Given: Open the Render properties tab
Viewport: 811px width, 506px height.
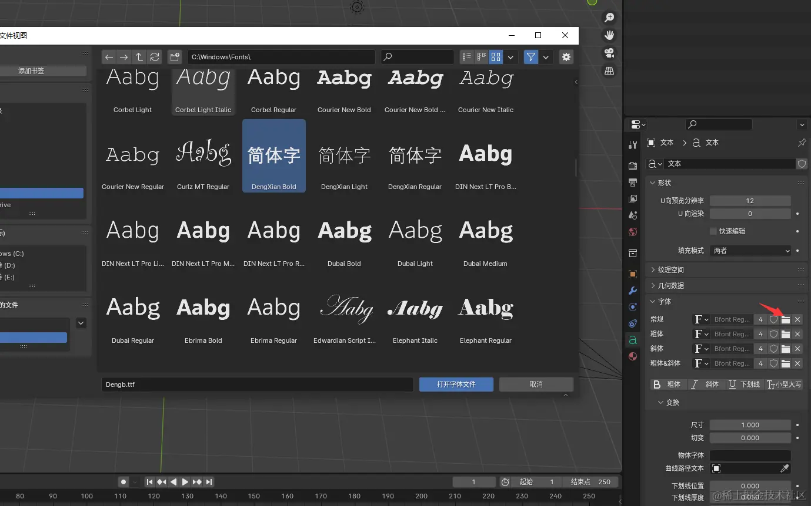Looking at the screenshot, I should click(633, 166).
